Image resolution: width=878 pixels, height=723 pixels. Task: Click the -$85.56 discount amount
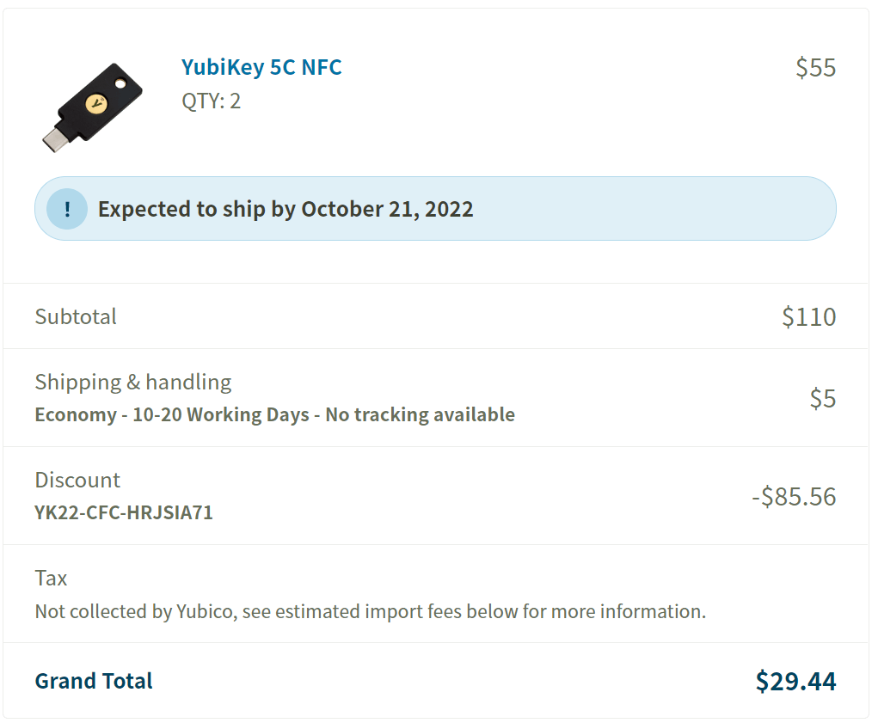(x=794, y=496)
